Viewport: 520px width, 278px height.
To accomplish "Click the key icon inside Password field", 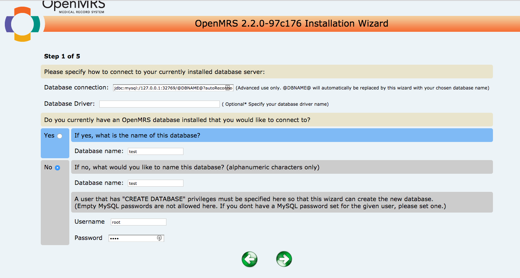I will point(159,238).
